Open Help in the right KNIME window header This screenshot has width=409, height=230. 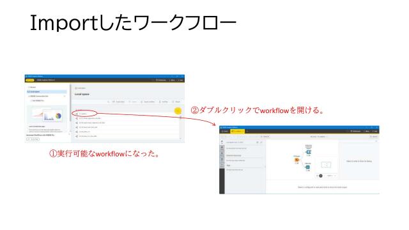pyautogui.click(x=375, y=131)
